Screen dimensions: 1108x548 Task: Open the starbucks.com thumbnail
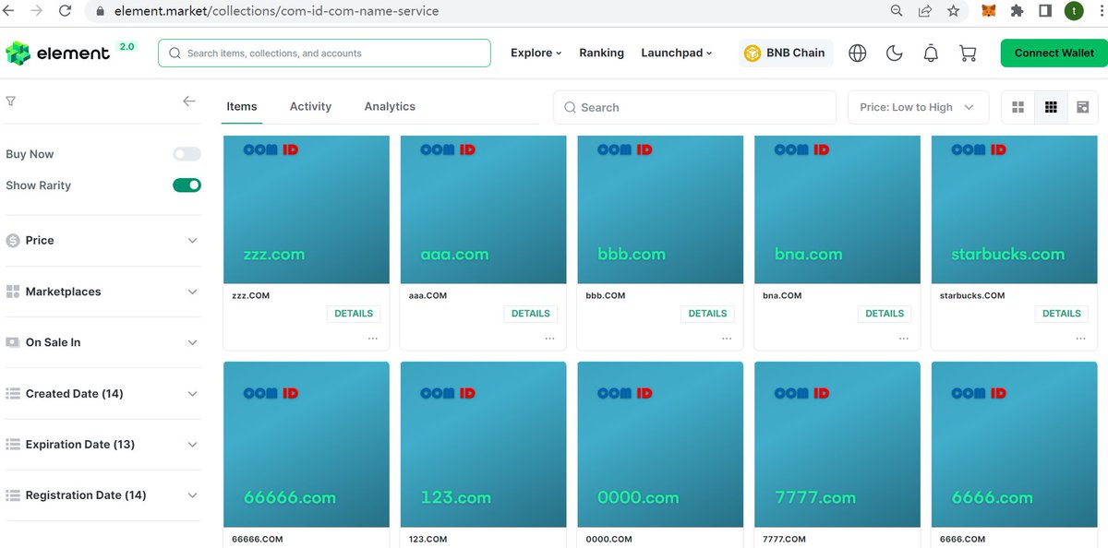1015,209
